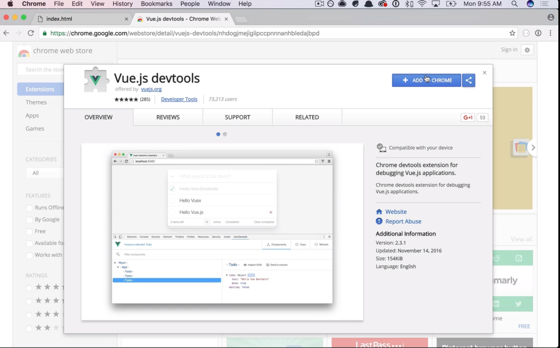Click the 1Password toolbar extension icon
Image resolution: width=560 pixels, height=348 pixels.
click(538, 33)
